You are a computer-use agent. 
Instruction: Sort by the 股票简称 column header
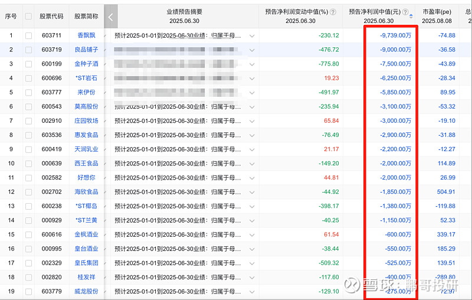pyautogui.click(x=86, y=17)
